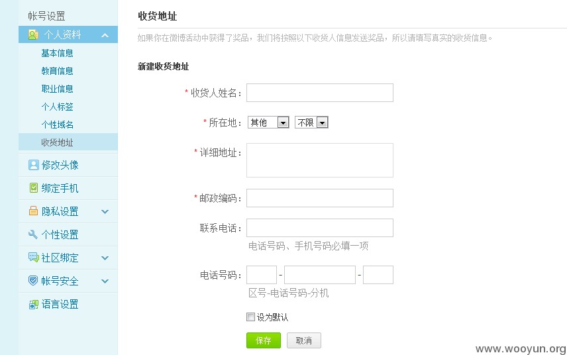567x355 pixels.
Task: Open the province dropdown showing 其他
Action: (x=268, y=123)
